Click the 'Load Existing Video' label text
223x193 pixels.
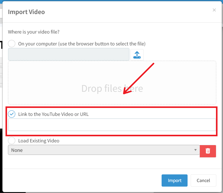pos(38,141)
